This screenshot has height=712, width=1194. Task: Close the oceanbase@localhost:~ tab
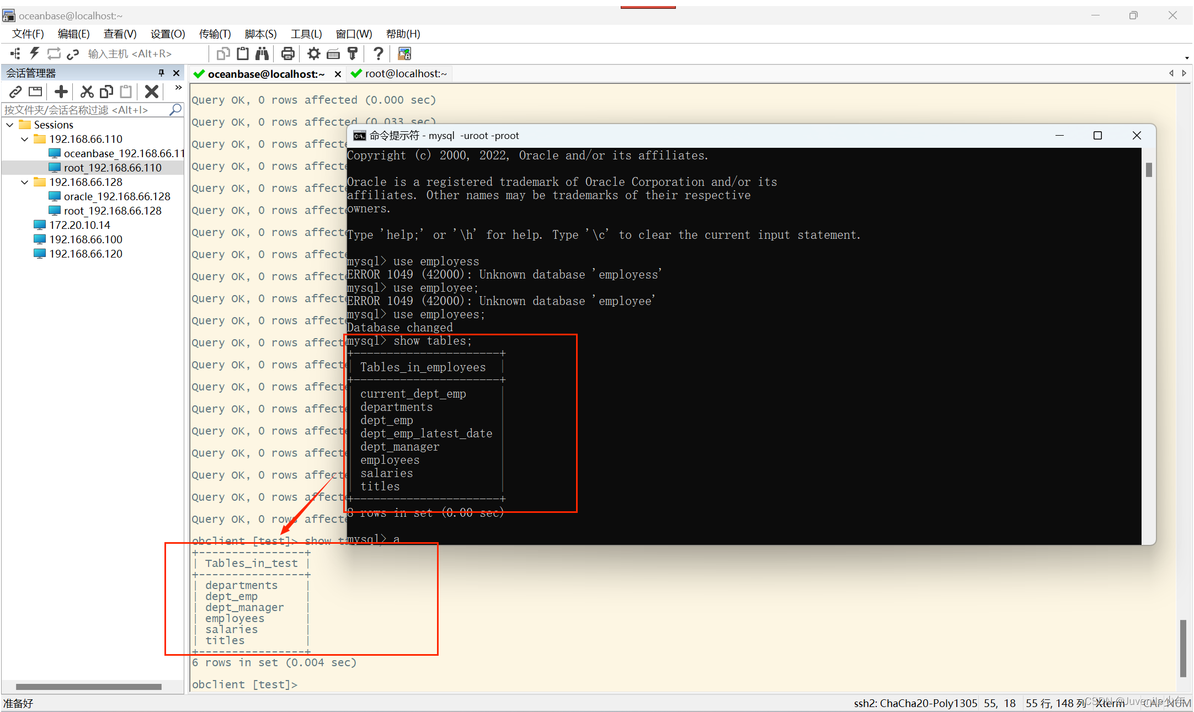338,74
